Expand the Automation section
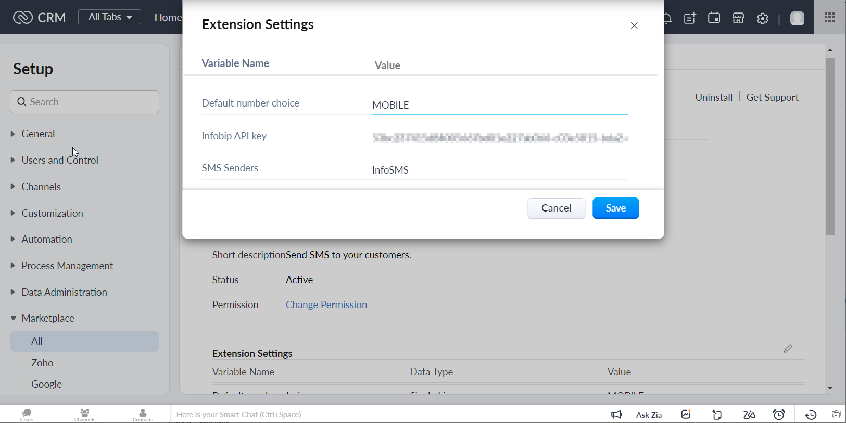846x423 pixels. 47,239
